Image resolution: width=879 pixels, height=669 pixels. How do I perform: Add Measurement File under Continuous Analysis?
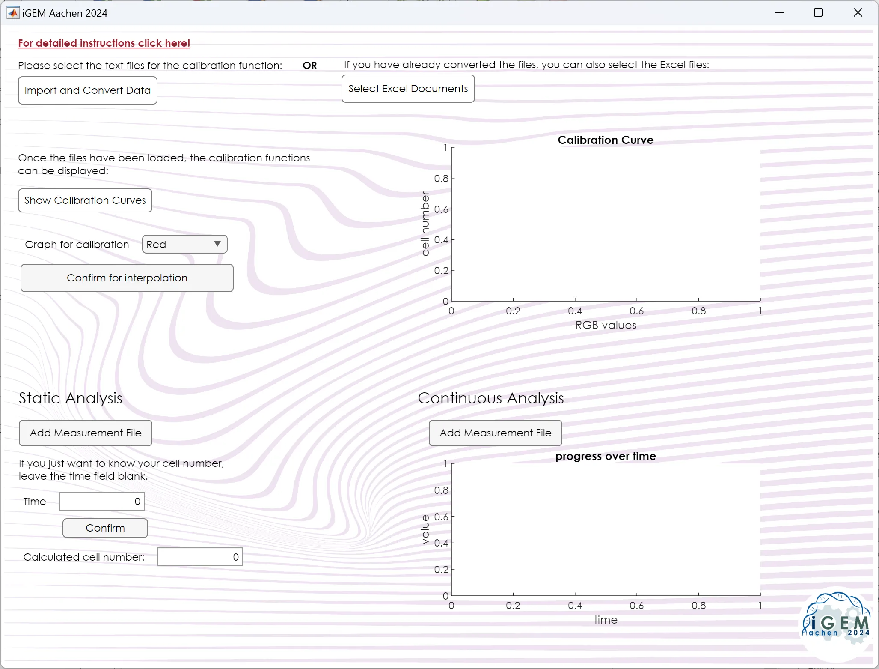[x=495, y=433]
